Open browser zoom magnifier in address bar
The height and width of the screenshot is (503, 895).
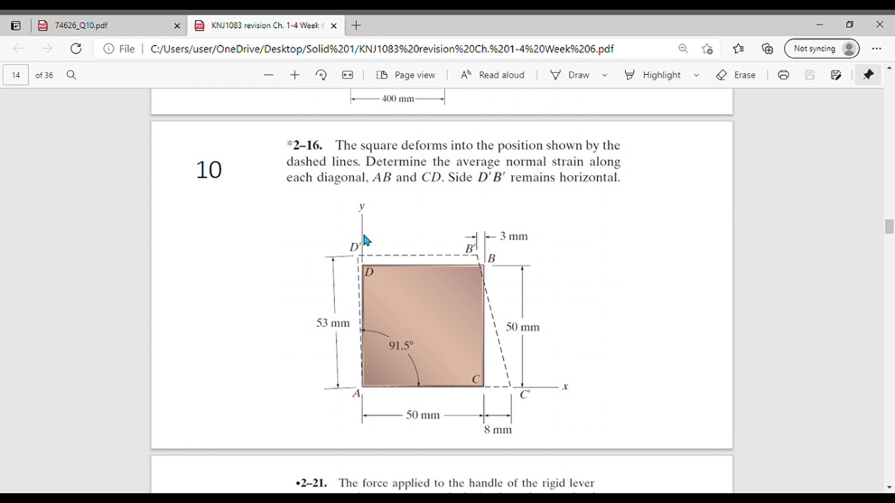pos(683,49)
